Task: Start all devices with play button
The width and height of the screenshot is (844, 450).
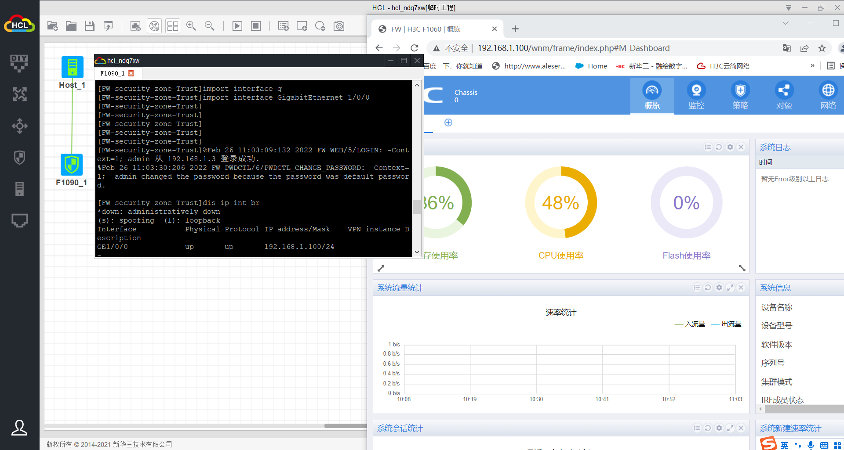Action: point(237,26)
